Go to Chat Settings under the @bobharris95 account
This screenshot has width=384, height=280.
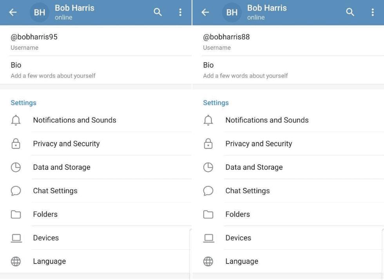55,191
